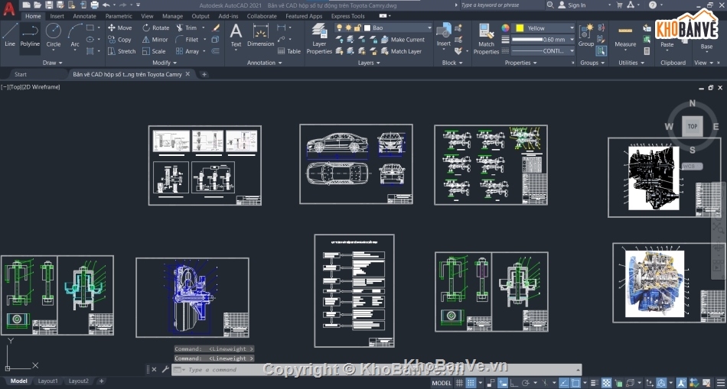Click Make Current layer button
The image size is (727, 389).
point(403,40)
